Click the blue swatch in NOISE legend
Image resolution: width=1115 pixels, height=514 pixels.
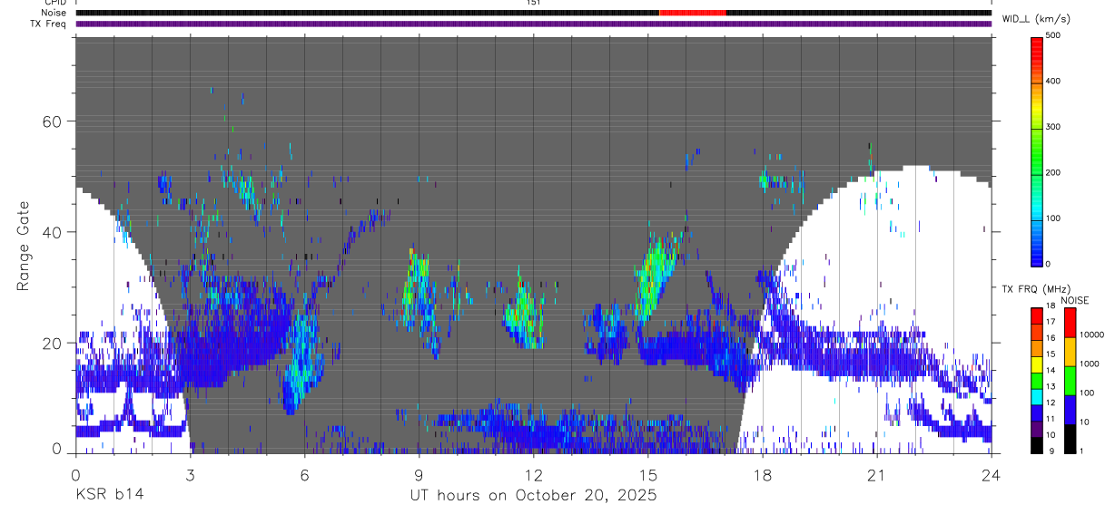click(x=1070, y=410)
